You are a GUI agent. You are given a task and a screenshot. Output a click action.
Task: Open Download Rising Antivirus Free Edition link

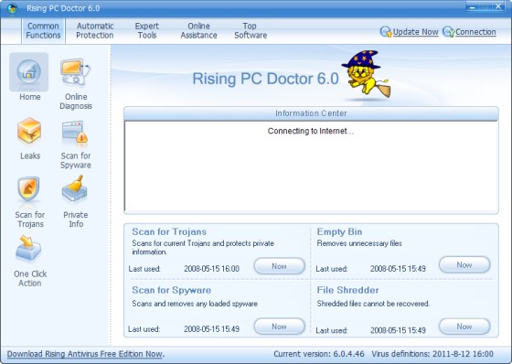click(86, 354)
